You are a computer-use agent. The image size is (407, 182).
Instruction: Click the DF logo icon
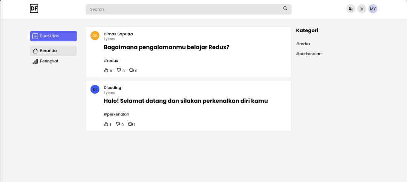(34, 9)
